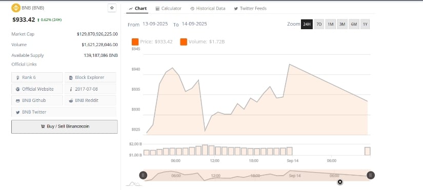423x190 pixels.
Task: Click the mini chart icon below navigator
Action: pyautogui.click(x=134, y=184)
